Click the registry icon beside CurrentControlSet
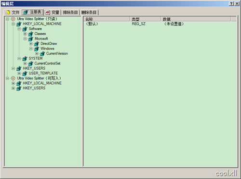The image size is (241, 179). [31, 64]
